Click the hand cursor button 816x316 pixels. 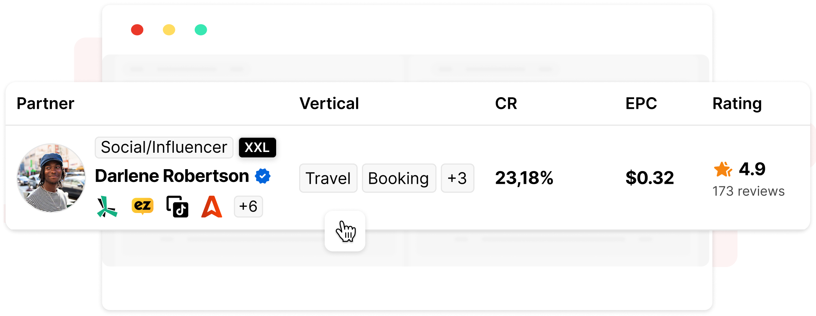345,231
